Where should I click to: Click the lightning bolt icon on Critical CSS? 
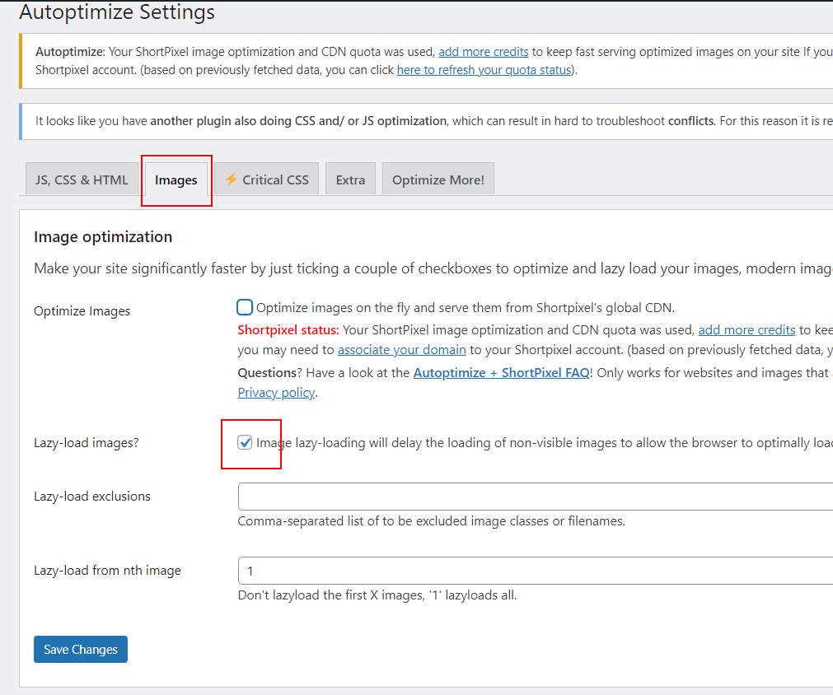click(x=231, y=179)
